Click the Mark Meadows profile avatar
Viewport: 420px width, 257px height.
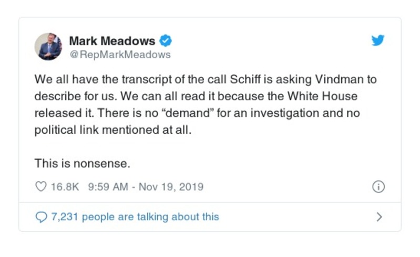coord(48,46)
